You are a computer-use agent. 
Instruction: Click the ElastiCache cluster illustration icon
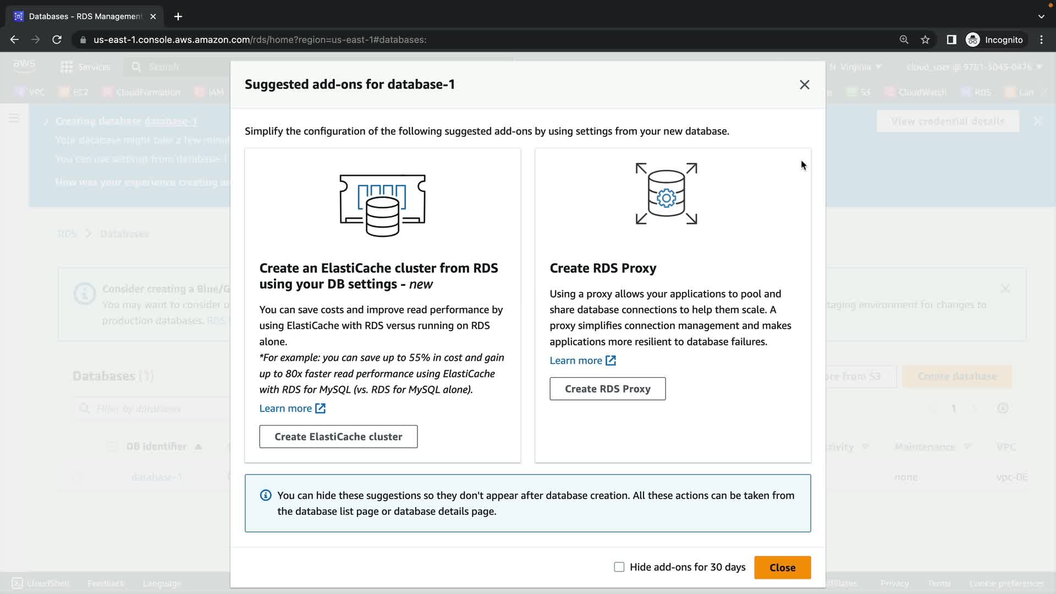[x=382, y=205]
